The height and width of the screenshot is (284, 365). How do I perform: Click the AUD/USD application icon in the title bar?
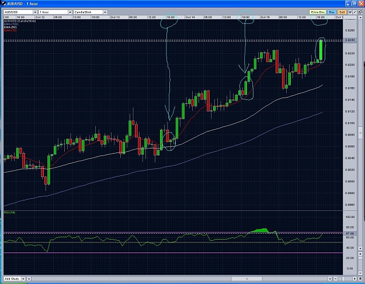(x=4, y=4)
